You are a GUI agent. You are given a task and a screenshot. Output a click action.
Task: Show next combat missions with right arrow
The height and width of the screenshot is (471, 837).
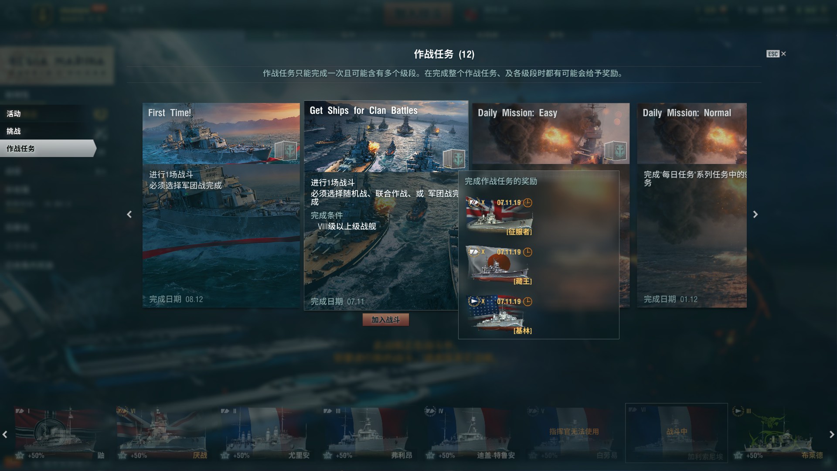click(x=755, y=214)
